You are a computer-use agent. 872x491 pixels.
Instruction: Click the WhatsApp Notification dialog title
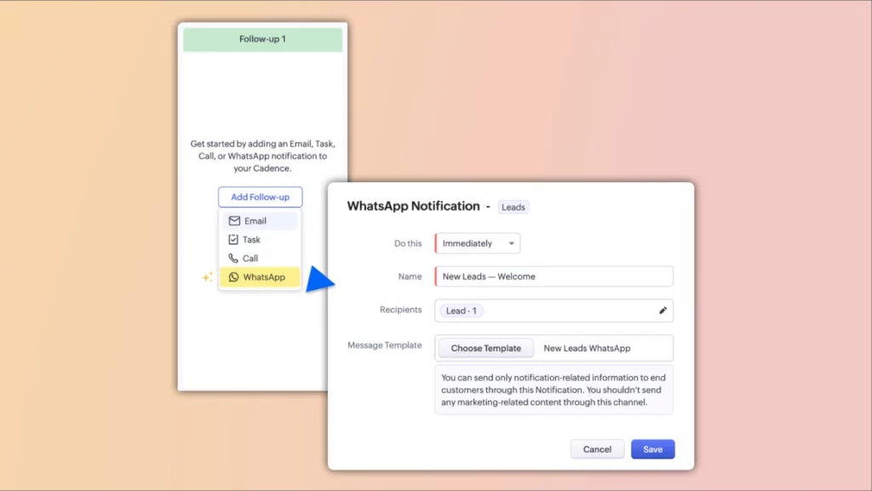pos(413,206)
